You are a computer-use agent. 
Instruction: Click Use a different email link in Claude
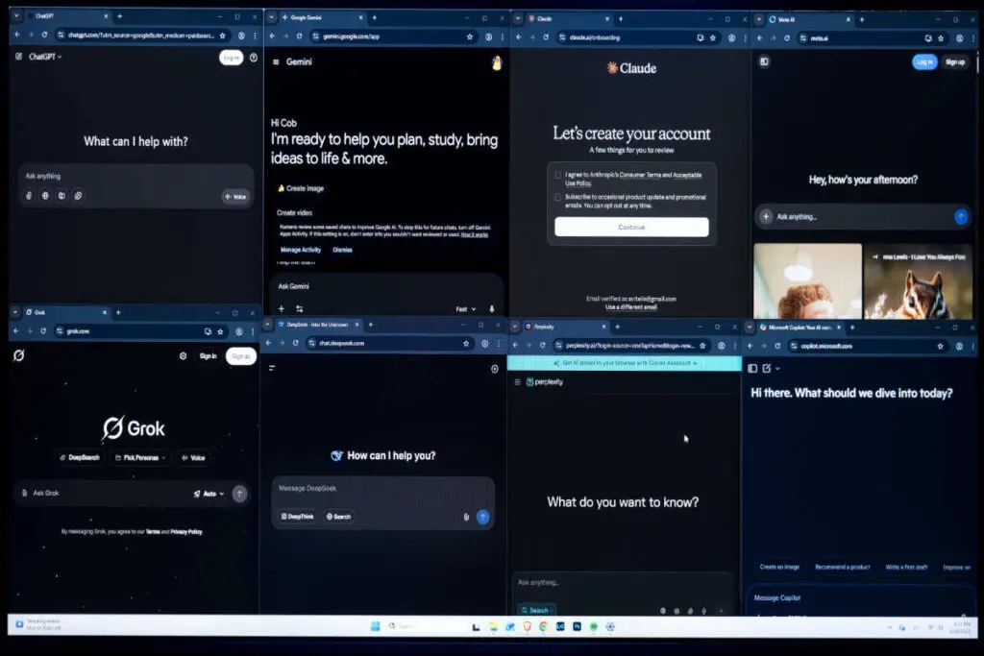[630, 307]
